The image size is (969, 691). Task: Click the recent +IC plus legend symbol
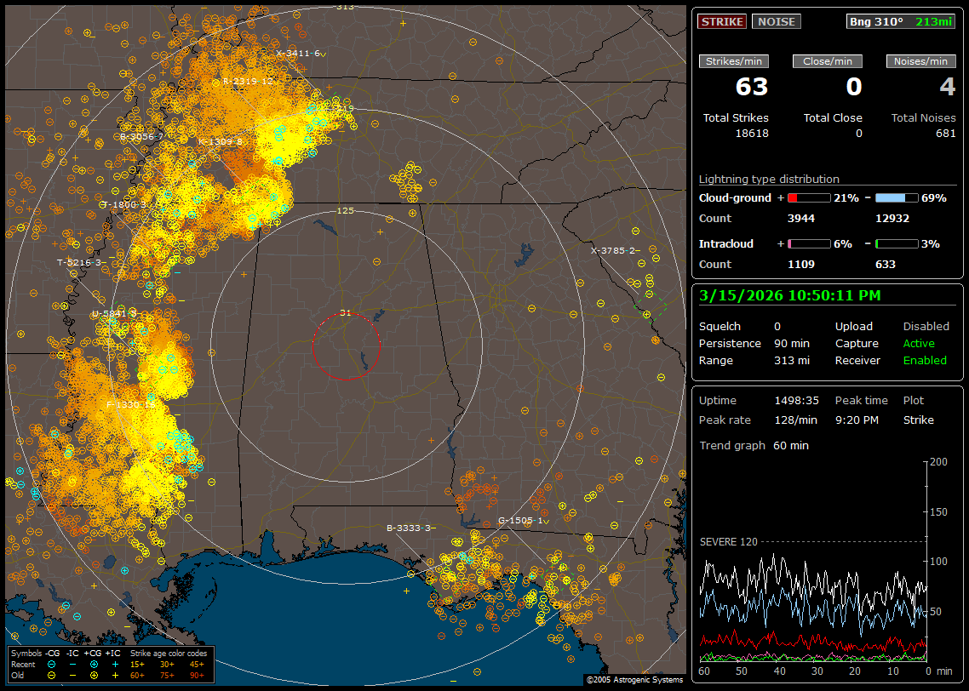114,664
